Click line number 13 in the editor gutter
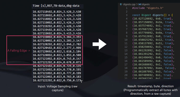The image size is (180, 97). point(126,50)
